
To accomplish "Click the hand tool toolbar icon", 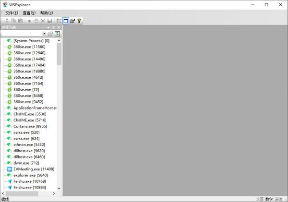I will pyautogui.click(x=36, y=21).
